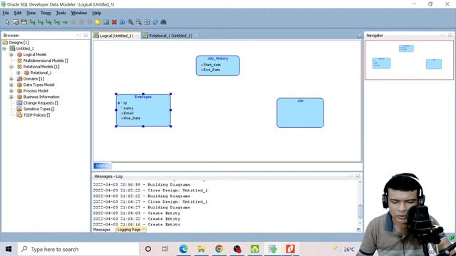Open File Explorer from taskbar
Image resolution: width=456 pixels, height=256 pixels.
pyautogui.click(x=201, y=249)
